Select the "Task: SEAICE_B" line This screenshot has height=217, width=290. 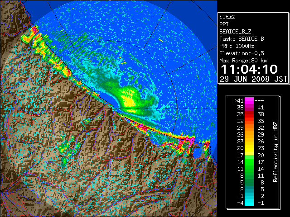[242, 39]
